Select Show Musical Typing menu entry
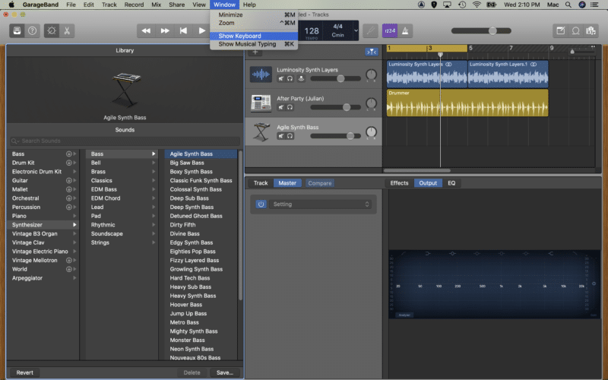Viewport: 608px width, 380px height. coord(254,44)
